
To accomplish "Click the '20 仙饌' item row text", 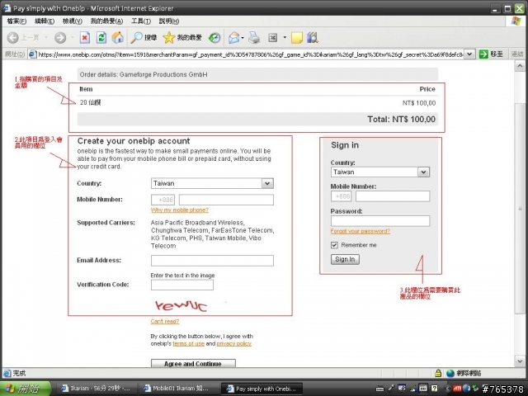I will (90, 102).
